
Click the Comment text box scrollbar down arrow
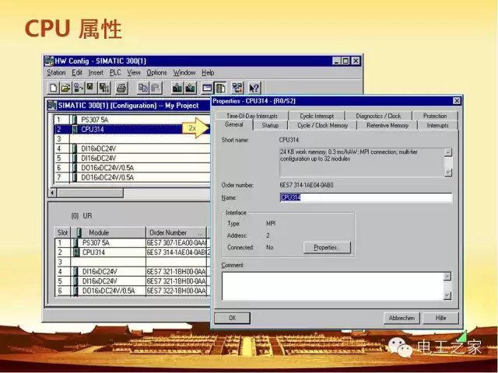pos(447,295)
